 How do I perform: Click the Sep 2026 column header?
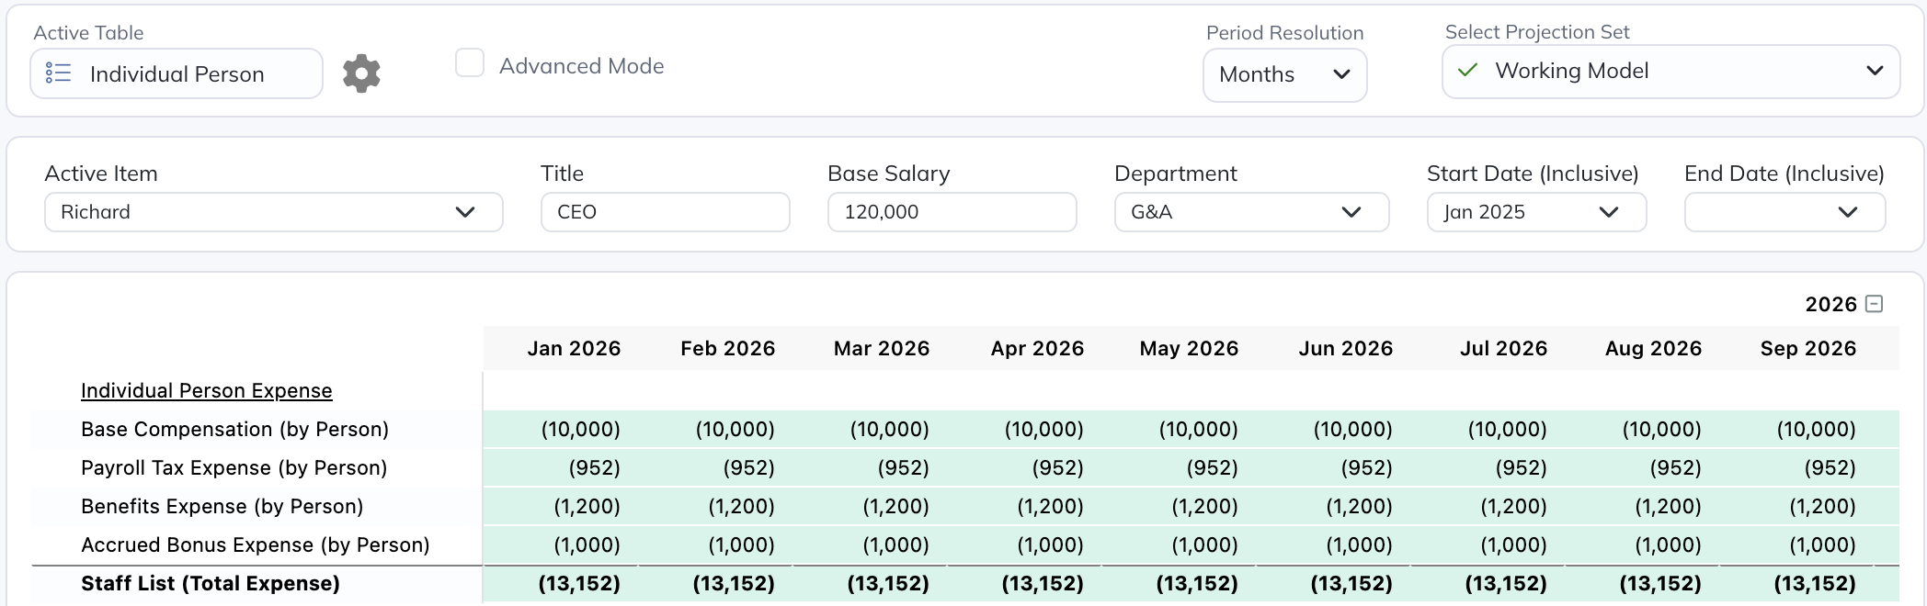tap(1807, 349)
